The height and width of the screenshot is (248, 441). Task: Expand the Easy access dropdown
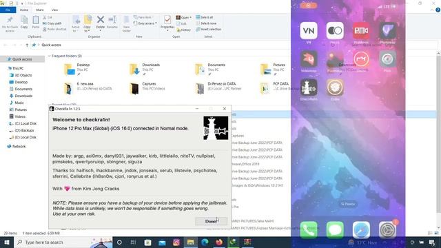(x=145, y=23)
